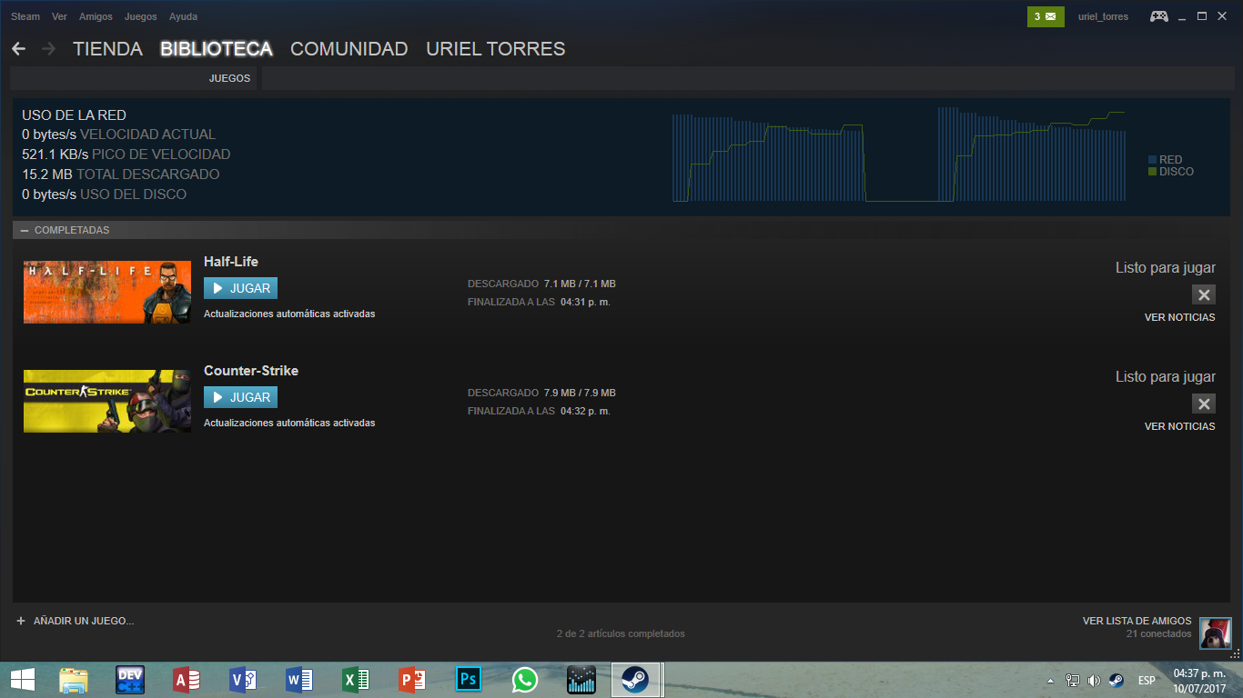Select the Juegos sub-tab
This screenshot has width=1243, height=698.
(x=229, y=78)
